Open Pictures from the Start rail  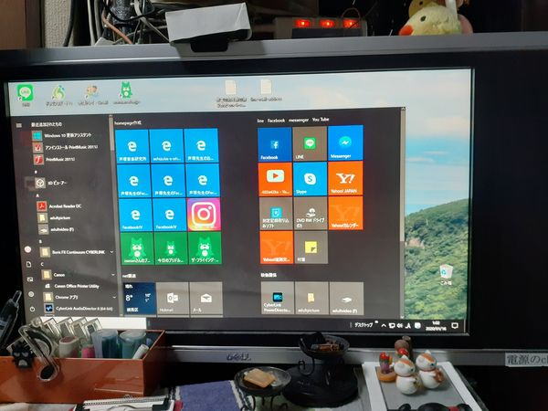30,279
